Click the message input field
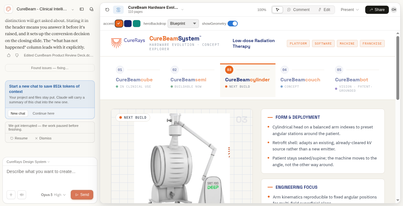Image resolution: width=403 pixels, height=206 pixels. (x=50, y=176)
